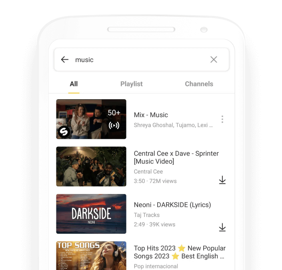Screen dimensions: 282x270
Task: Visit the Central Cee channel name
Action: [148, 172]
